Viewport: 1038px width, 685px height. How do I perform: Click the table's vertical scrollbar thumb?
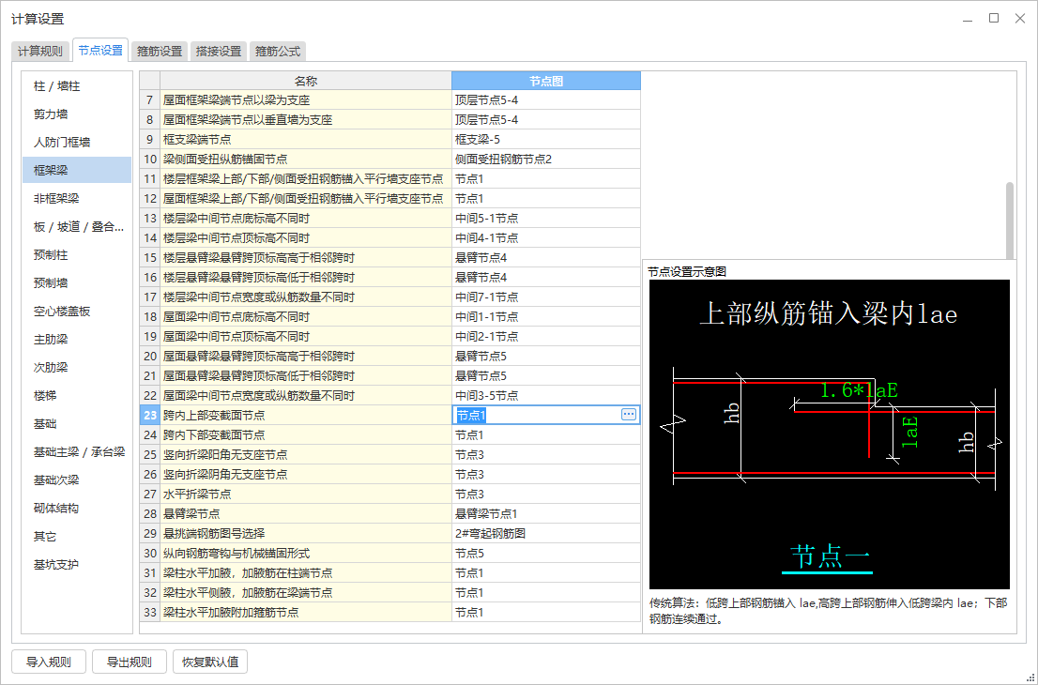(1010, 221)
